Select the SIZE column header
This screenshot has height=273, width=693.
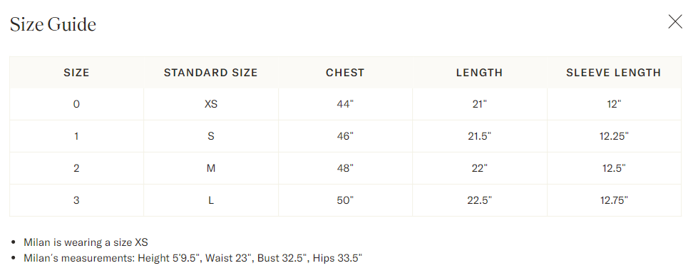coord(76,73)
